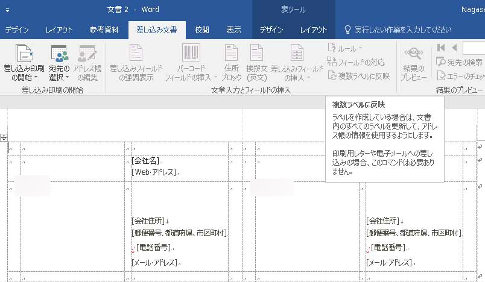Open the 表示 (View) tab
This screenshot has height=282, width=485.
pos(234,30)
